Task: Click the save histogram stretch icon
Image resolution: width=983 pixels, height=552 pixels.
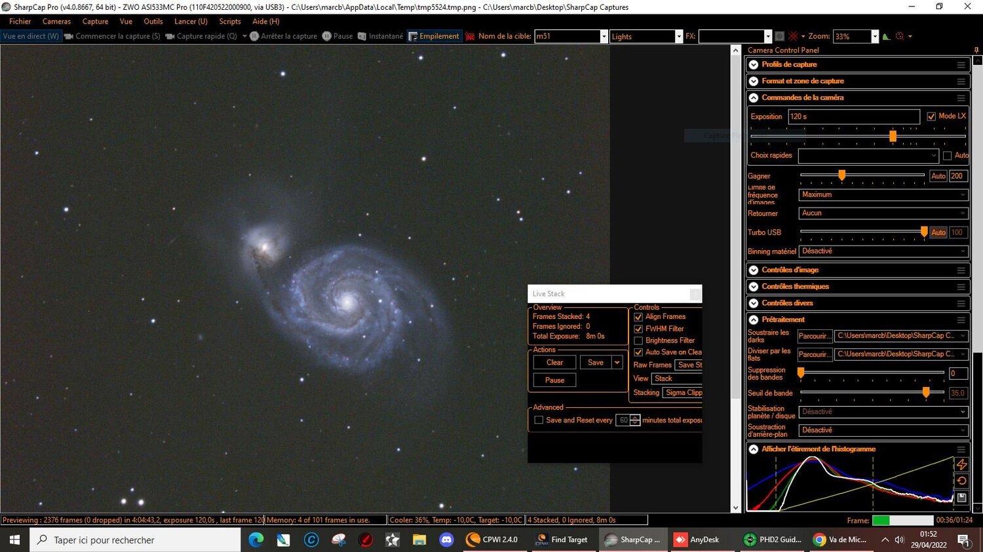Action: coord(961,498)
